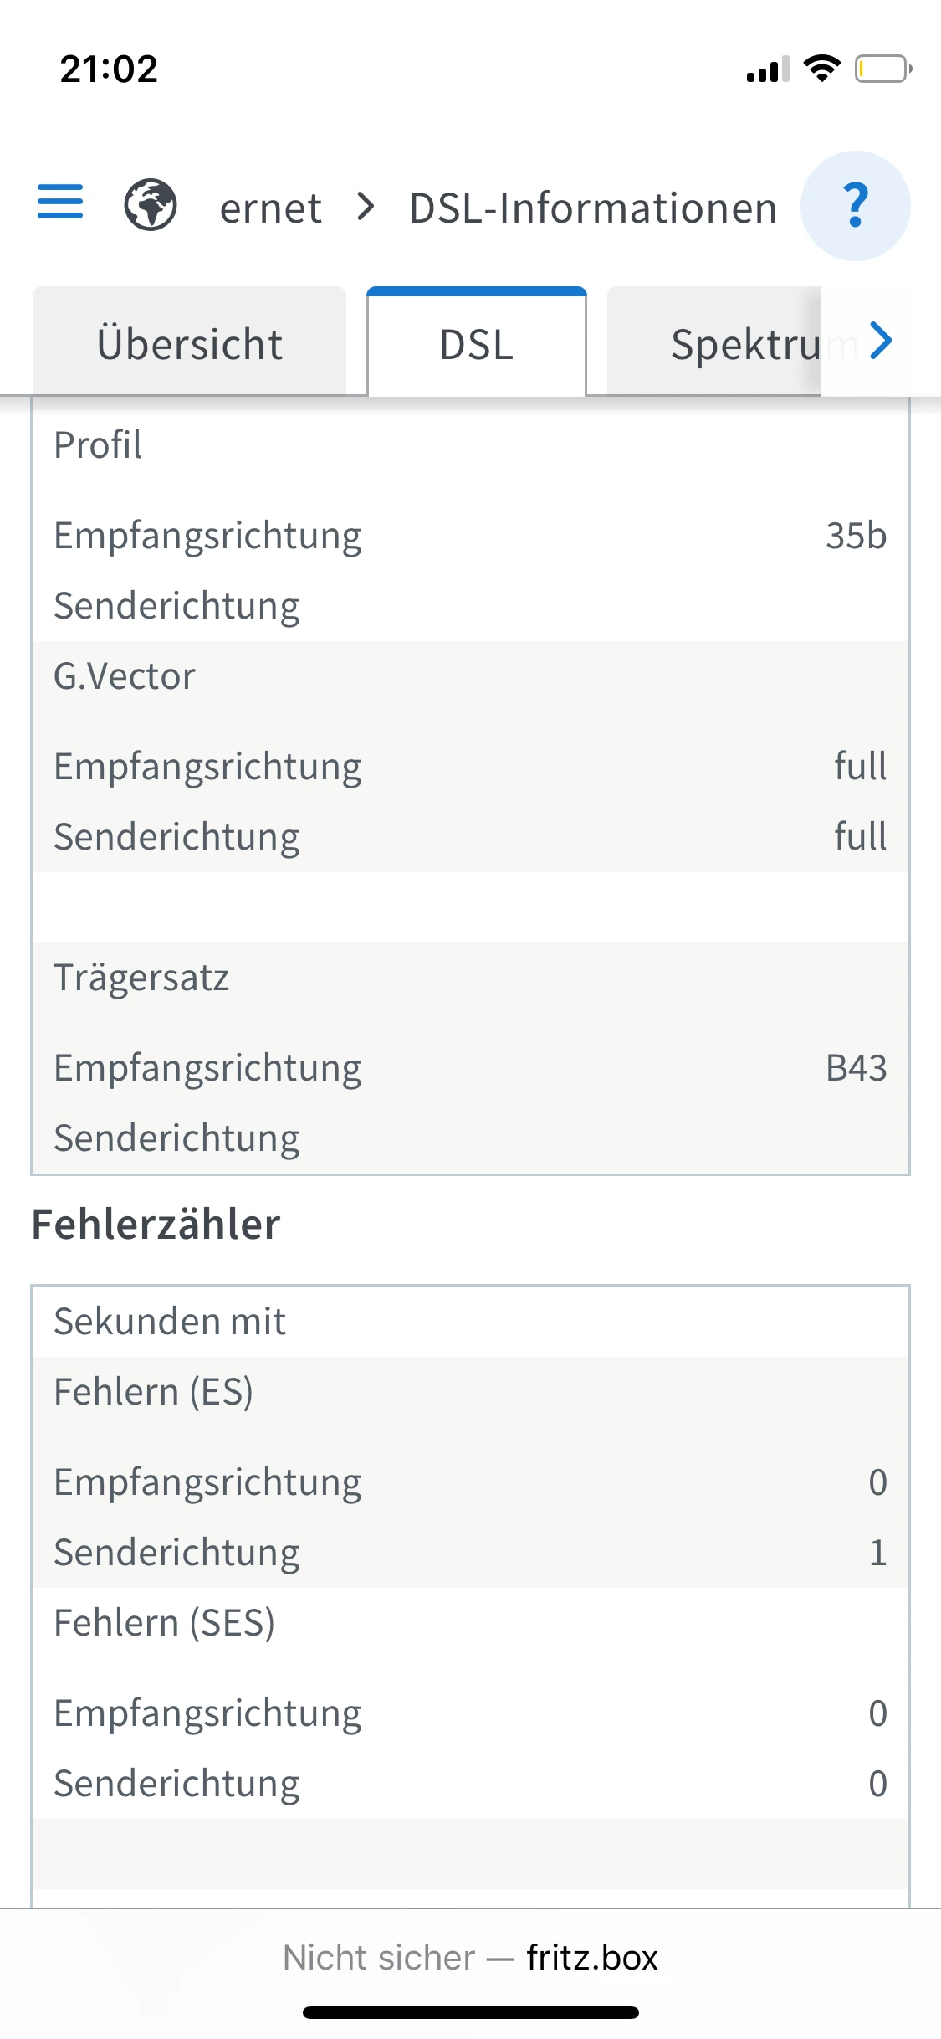Tap the DSL-Informationen page title
This screenshot has width=941, height=2039.
593,208
